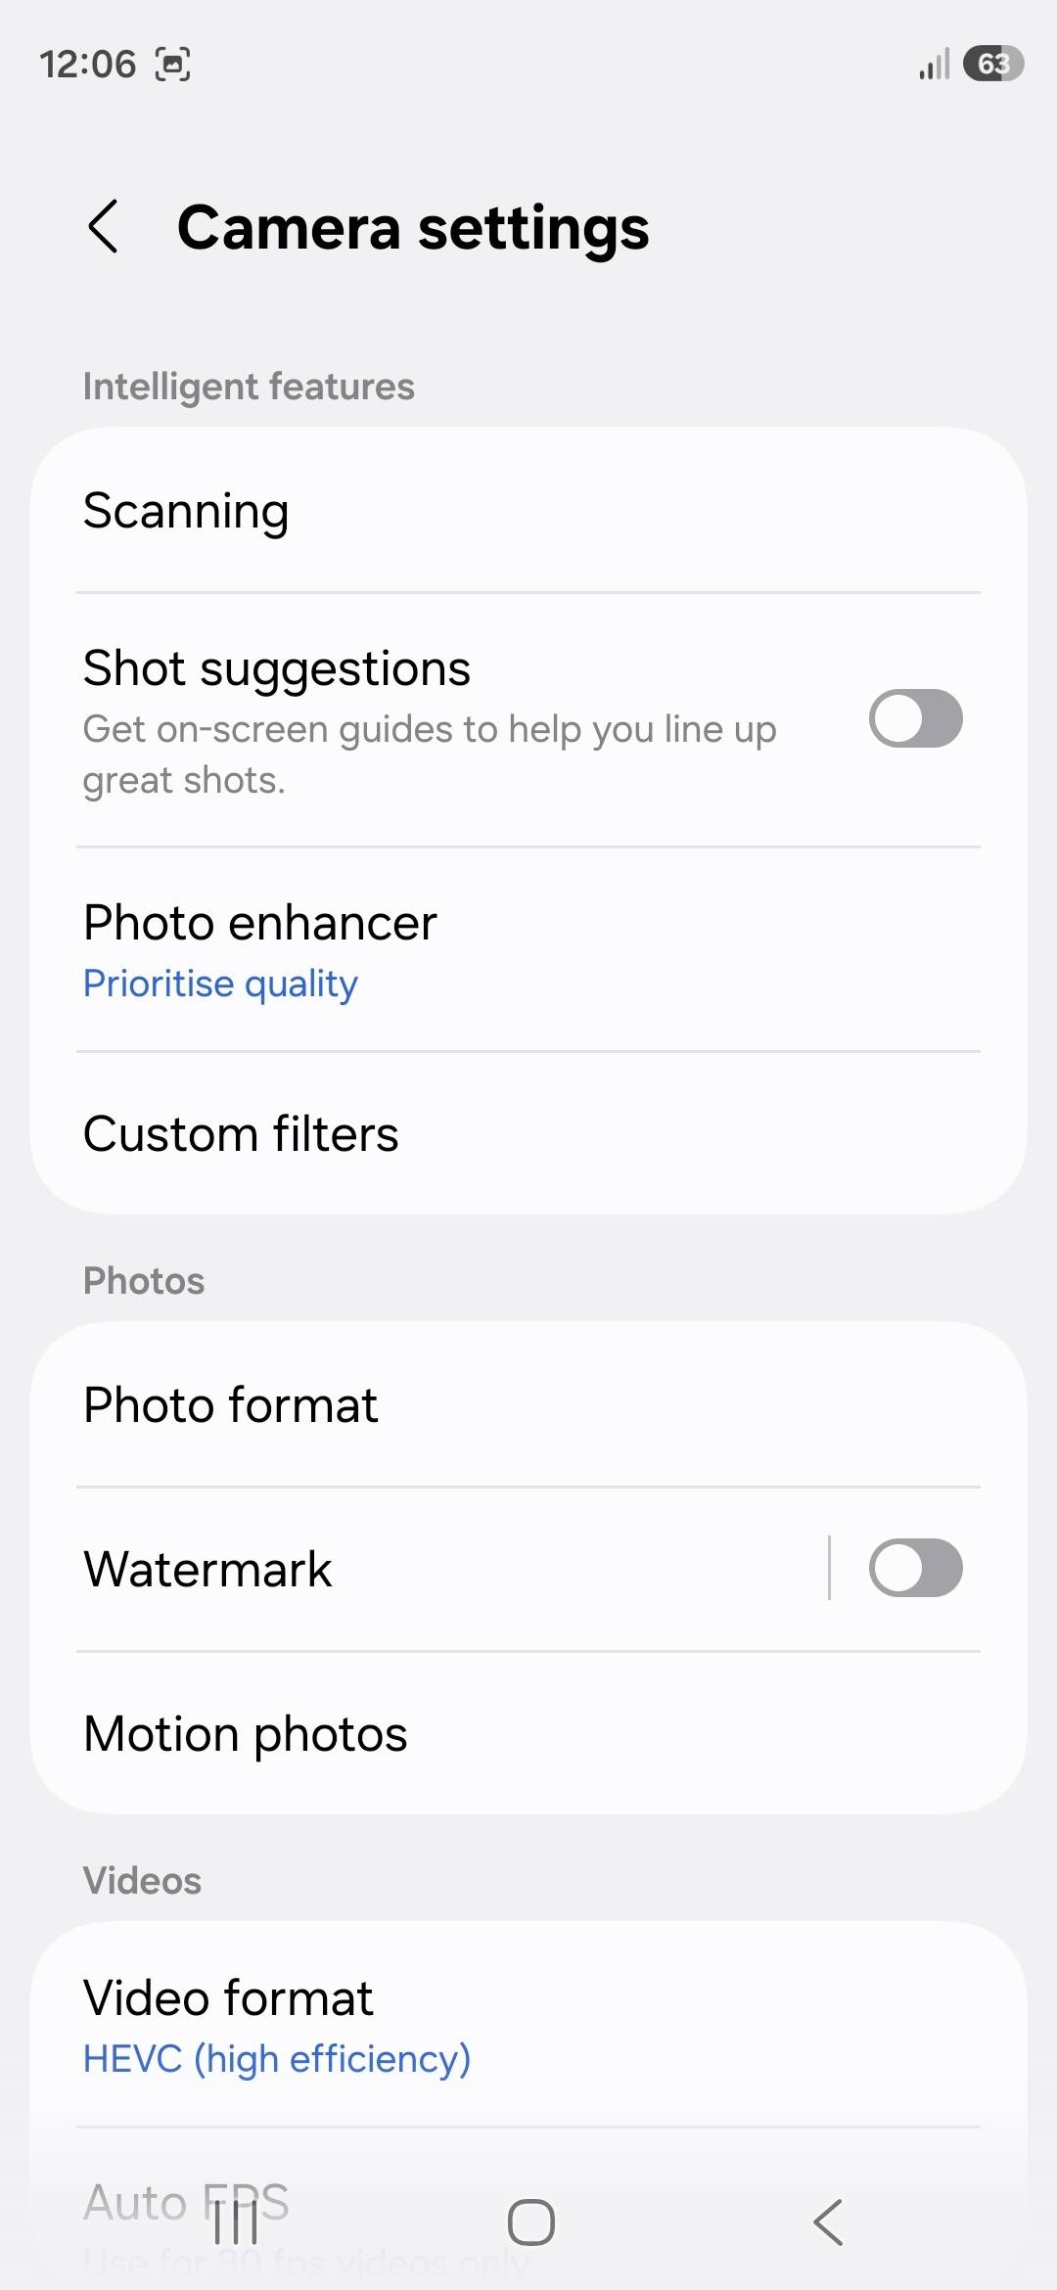Tap the battery indicator showing 63

[992, 64]
